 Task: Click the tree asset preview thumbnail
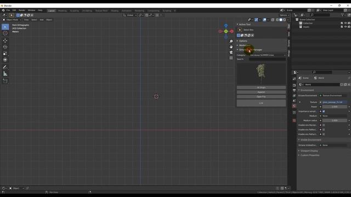click(261, 74)
